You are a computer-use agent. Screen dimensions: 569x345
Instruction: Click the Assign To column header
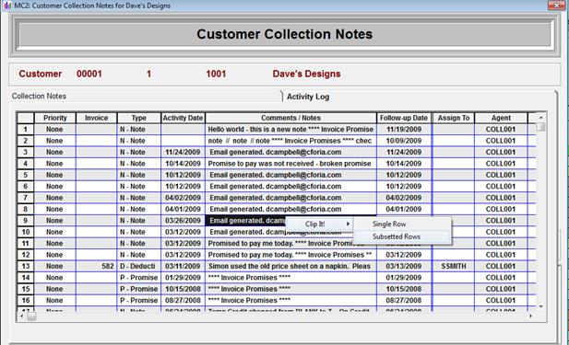(453, 118)
